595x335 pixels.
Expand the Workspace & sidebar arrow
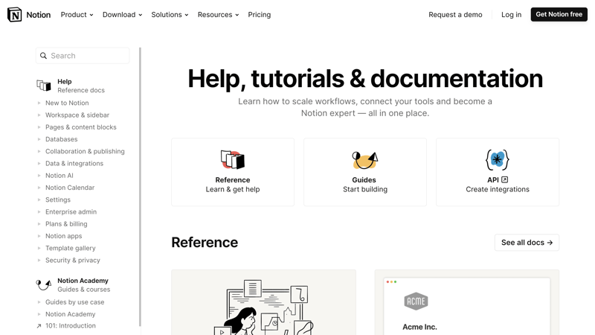pyautogui.click(x=39, y=115)
